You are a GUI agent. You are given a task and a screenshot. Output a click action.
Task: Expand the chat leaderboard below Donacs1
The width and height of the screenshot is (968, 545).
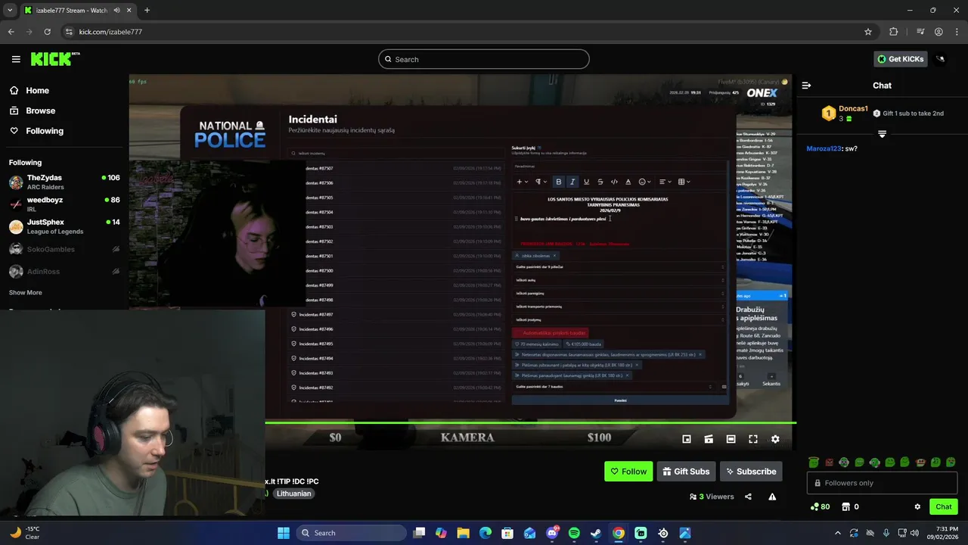tap(882, 134)
